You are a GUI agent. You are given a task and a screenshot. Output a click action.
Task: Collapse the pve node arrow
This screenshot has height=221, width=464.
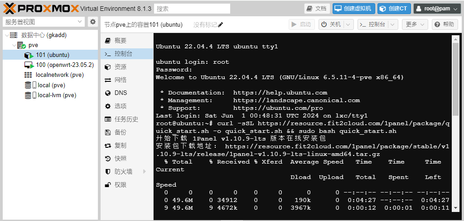pos(14,46)
